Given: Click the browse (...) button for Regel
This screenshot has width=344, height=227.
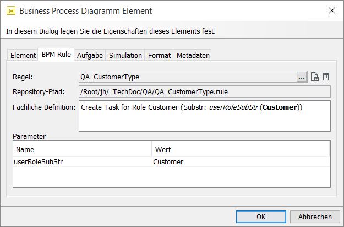Looking at the screenshot, I should point(302,77).
